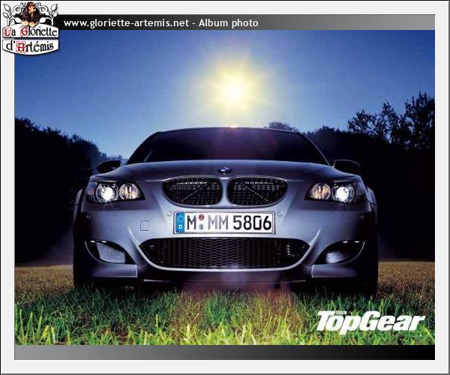Click the EU country badge on the license plate
The width and height of the screenshot is (450, 375).
click(x=179, y=222)
